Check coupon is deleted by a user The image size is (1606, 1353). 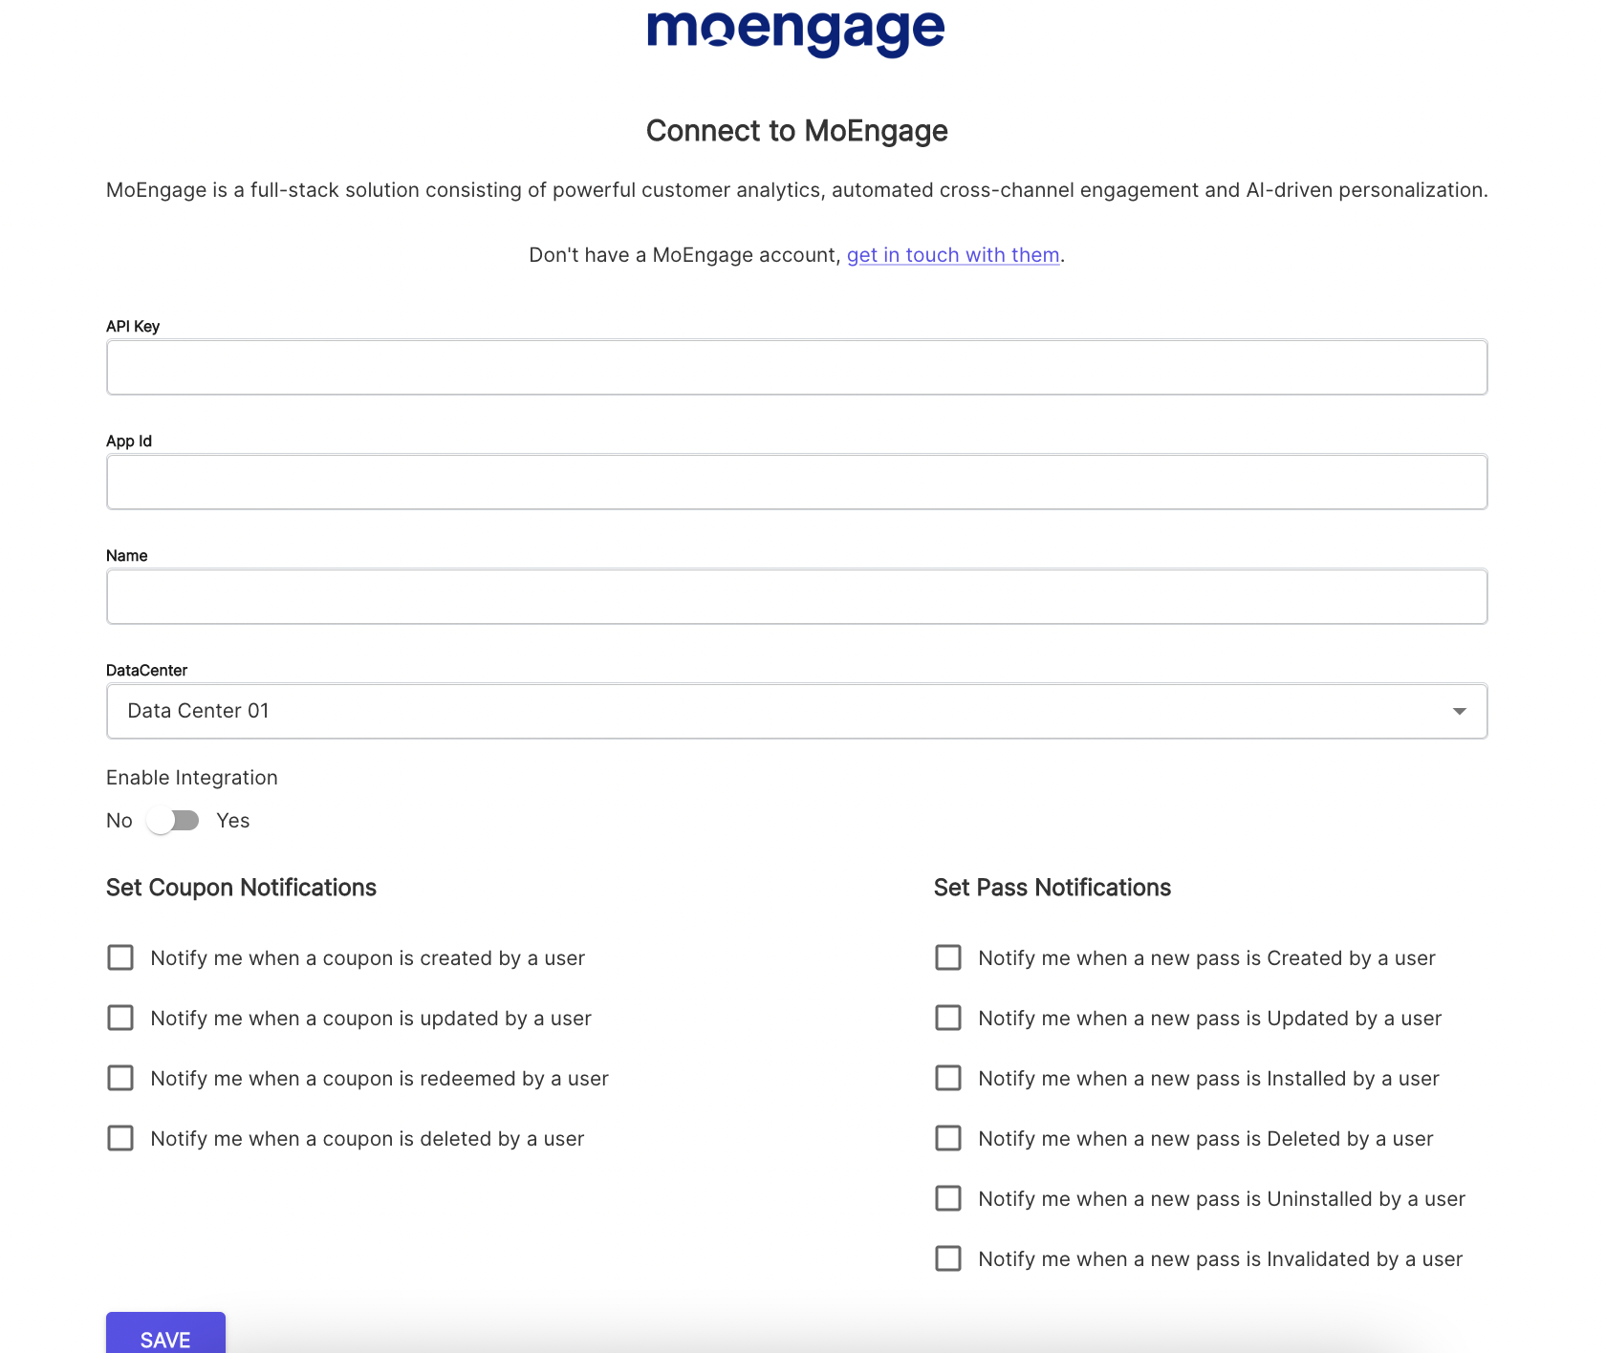coord(120,1138)
